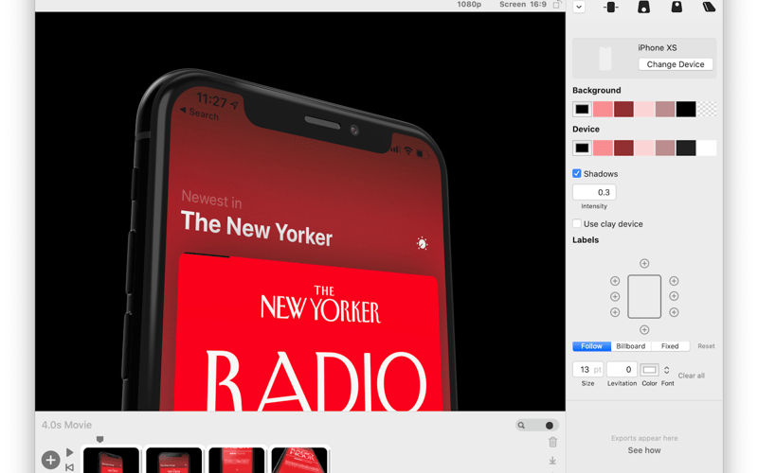Add a label at lower left of device

point(615,312)
